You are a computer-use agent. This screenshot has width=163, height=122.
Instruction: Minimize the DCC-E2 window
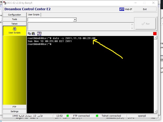pyautogui.click(x=136, y=3)
